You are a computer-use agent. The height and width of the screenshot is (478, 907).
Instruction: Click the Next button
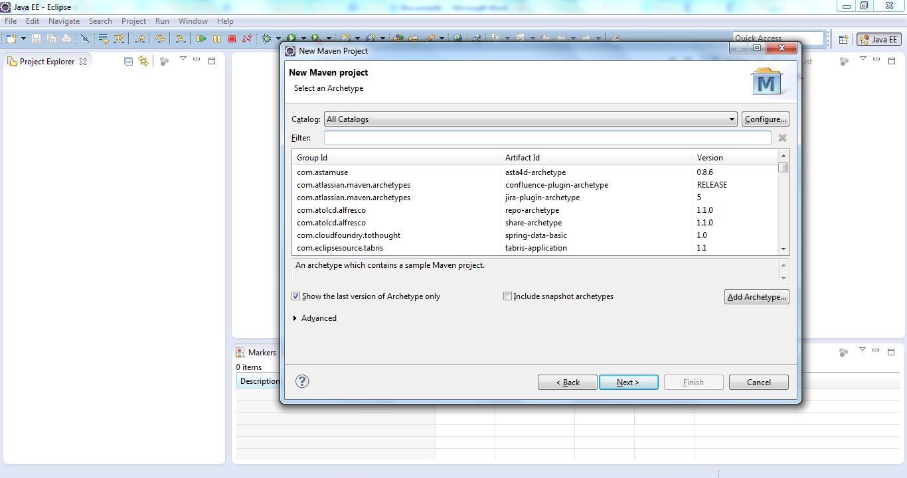coord(628,383)
